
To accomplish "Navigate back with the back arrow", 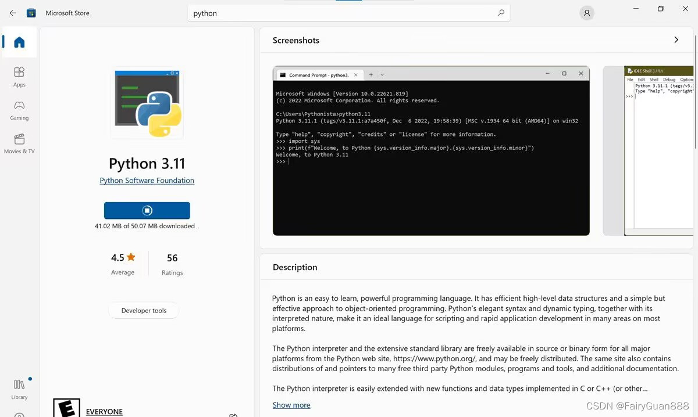I will coord(13,13).
